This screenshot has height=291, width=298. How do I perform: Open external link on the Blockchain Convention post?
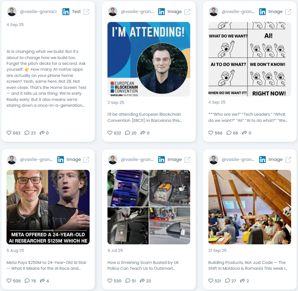point(187,12)
